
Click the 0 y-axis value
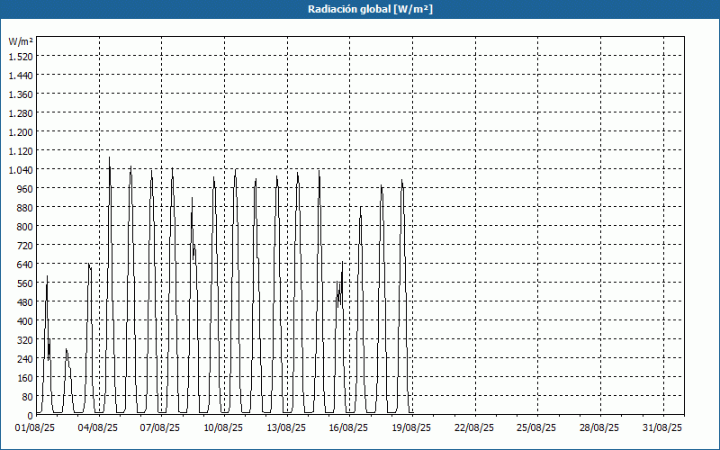31,416
